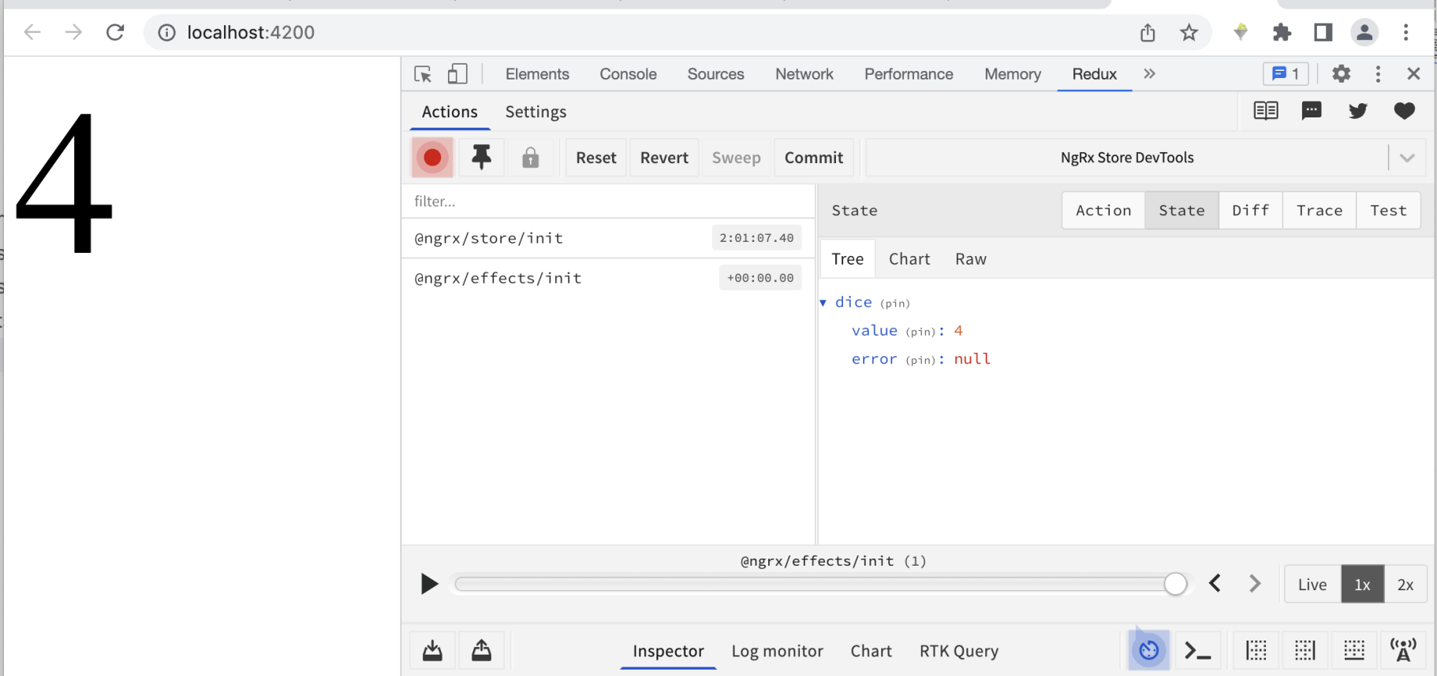Open the Log monitor tab
The width and height of the screenshot is (1437, 676).
click(777, 651)
